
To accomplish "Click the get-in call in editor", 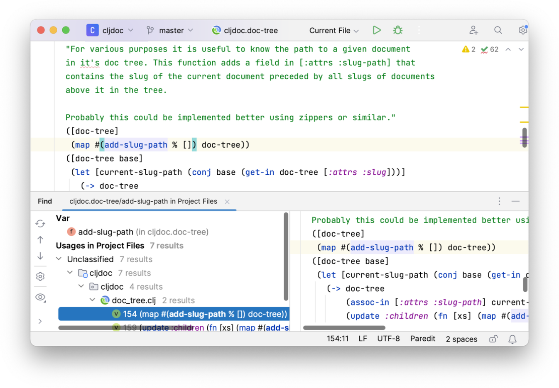I will point(260,172).
